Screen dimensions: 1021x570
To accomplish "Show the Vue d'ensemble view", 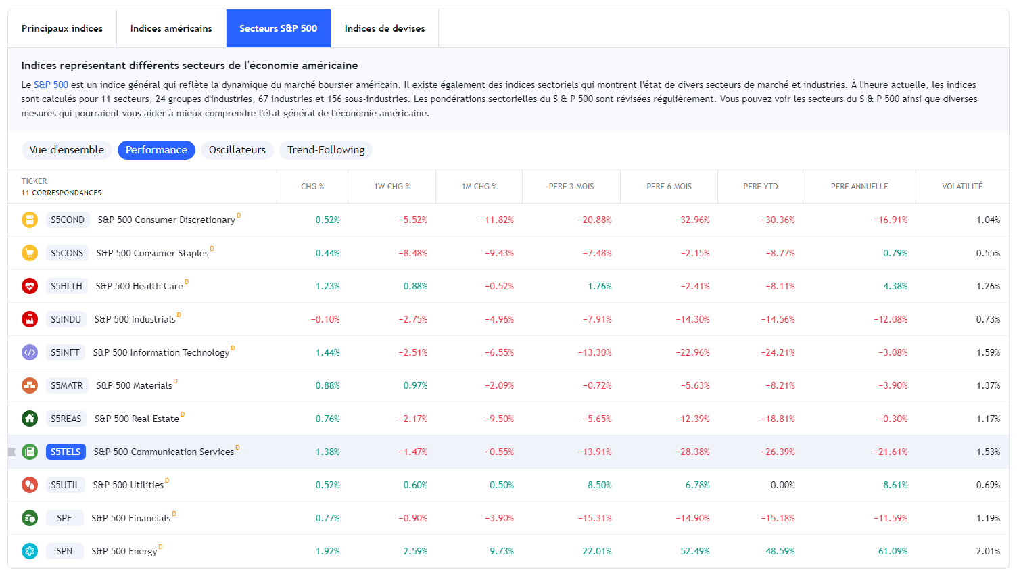I will coord(67,150).
